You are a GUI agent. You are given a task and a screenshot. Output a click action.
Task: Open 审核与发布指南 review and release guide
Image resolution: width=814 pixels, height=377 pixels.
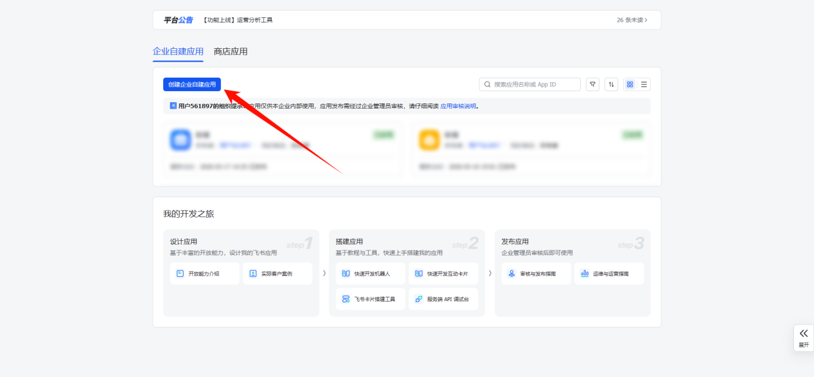536,274
